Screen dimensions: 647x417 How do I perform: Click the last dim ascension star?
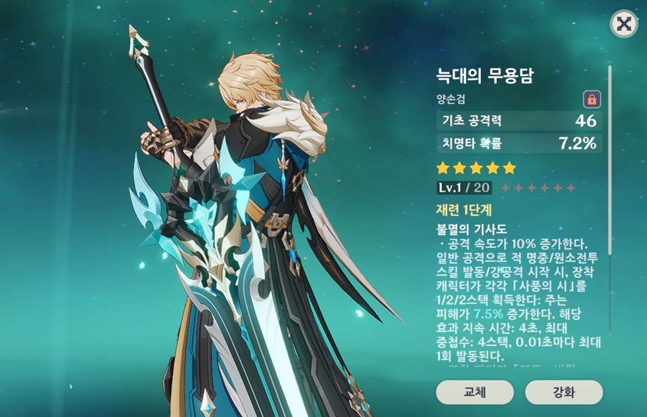click(571, 188)
